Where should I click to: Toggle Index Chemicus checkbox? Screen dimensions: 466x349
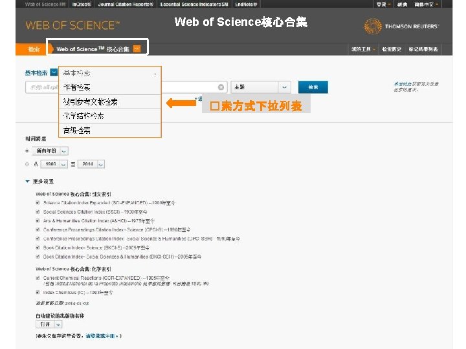pos(38,292)
